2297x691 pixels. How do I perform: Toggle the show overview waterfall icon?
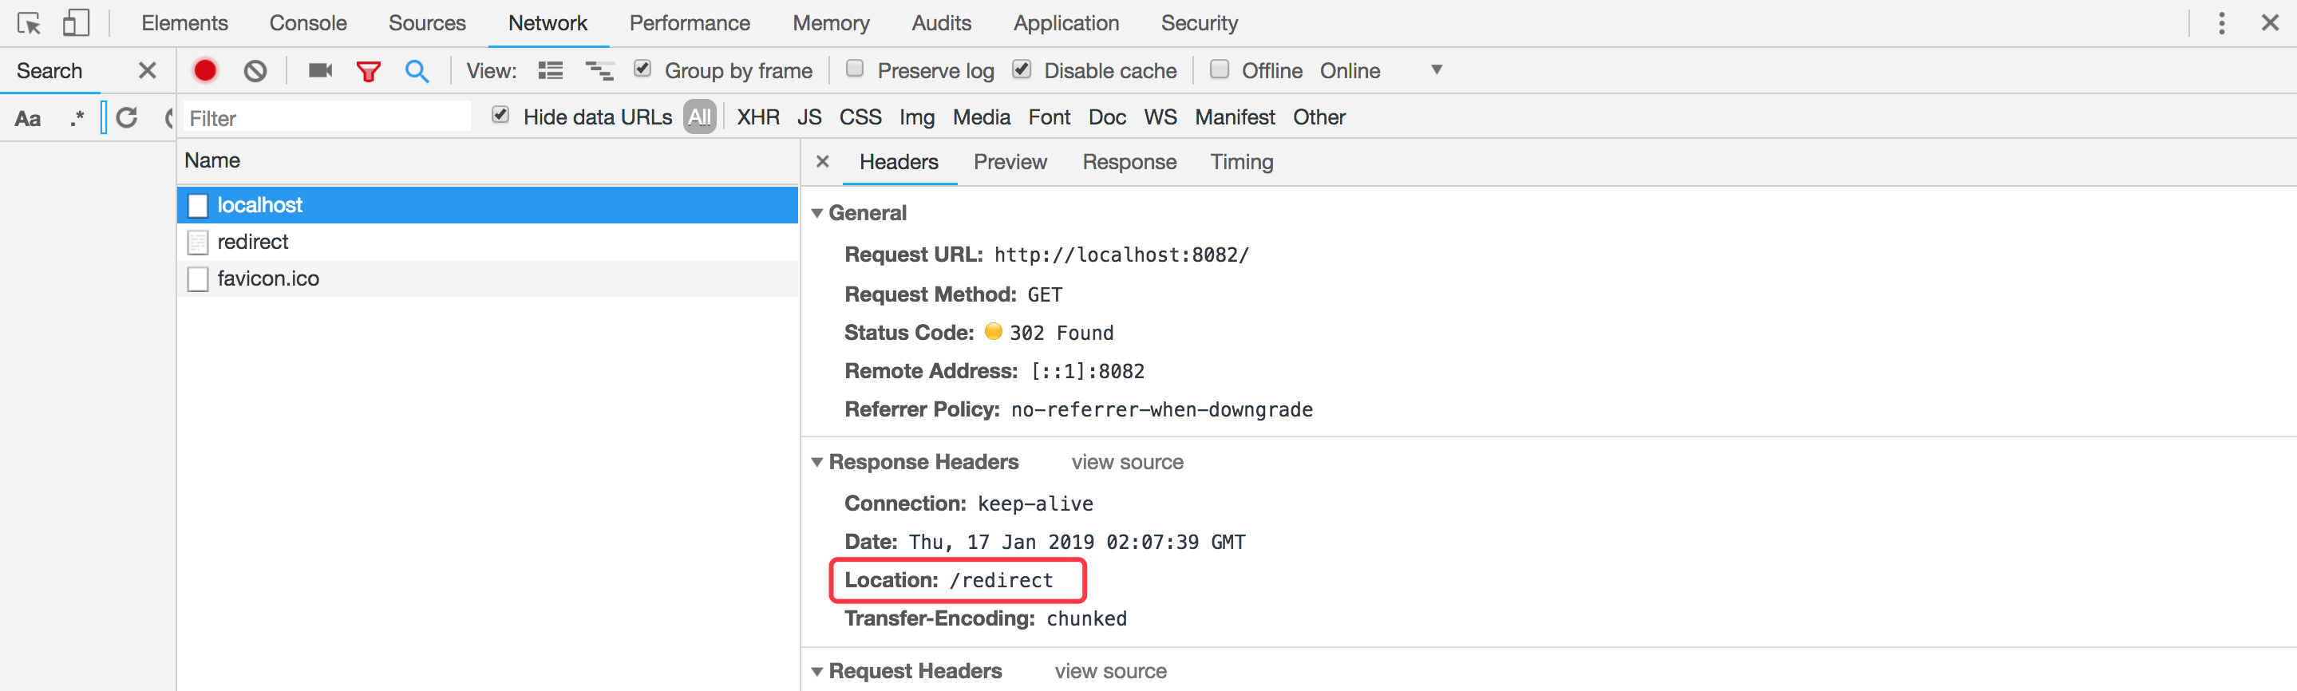[x=599, y=70]
